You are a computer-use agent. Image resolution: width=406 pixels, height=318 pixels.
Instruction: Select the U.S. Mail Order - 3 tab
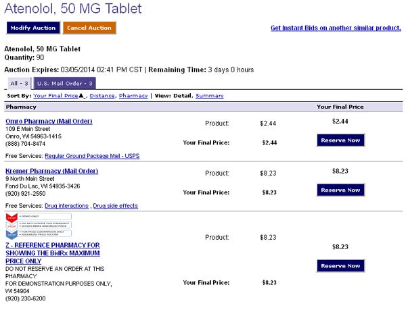pyautogui.click(x=65, y=84)
